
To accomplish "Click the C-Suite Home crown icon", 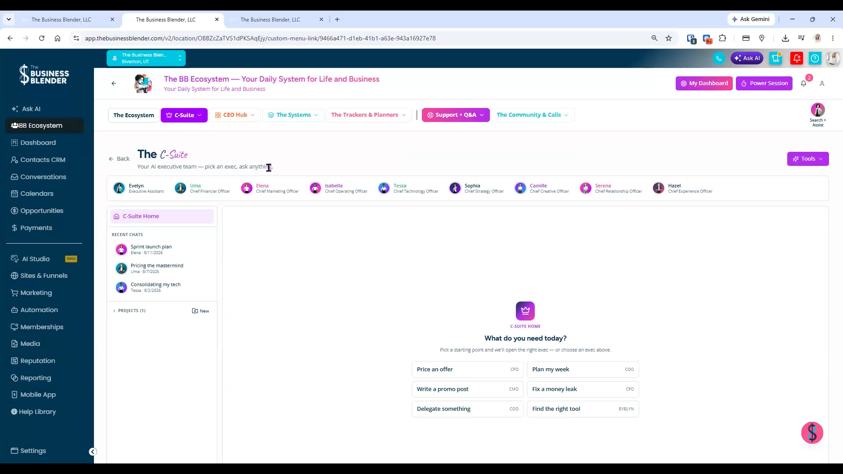I will click(x=525, y=311).
